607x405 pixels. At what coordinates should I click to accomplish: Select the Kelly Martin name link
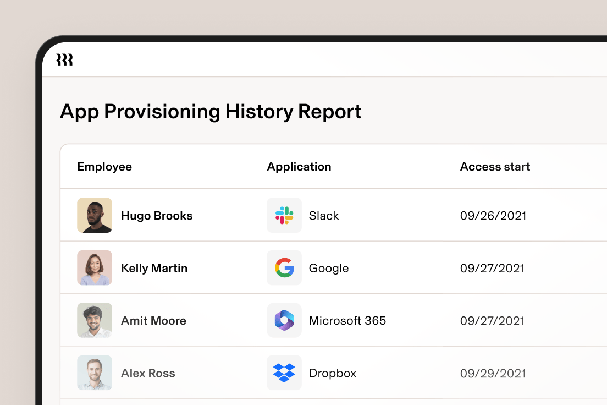[x=154, y=268]
